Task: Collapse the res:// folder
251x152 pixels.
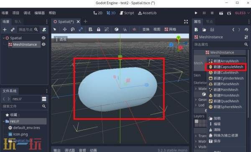Action: pyautogui.click(x=4, y=122)
